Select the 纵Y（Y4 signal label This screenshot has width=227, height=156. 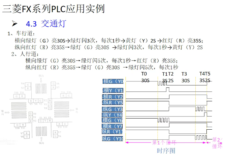click(x=112, y=115)
